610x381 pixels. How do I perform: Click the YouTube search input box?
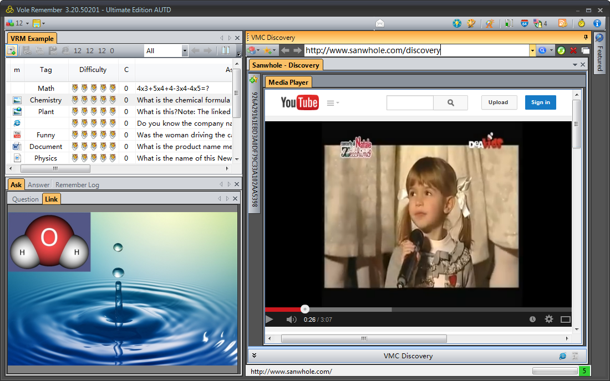click(410, 102)
